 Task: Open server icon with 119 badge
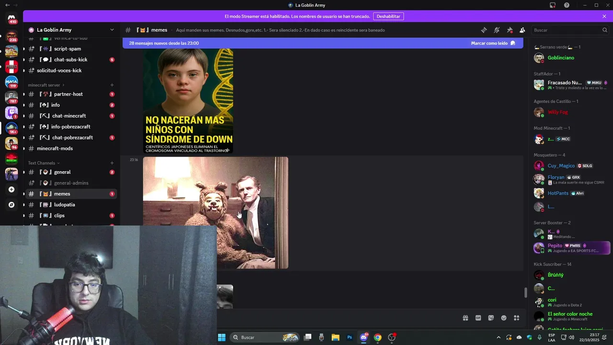tap(11, 82)
